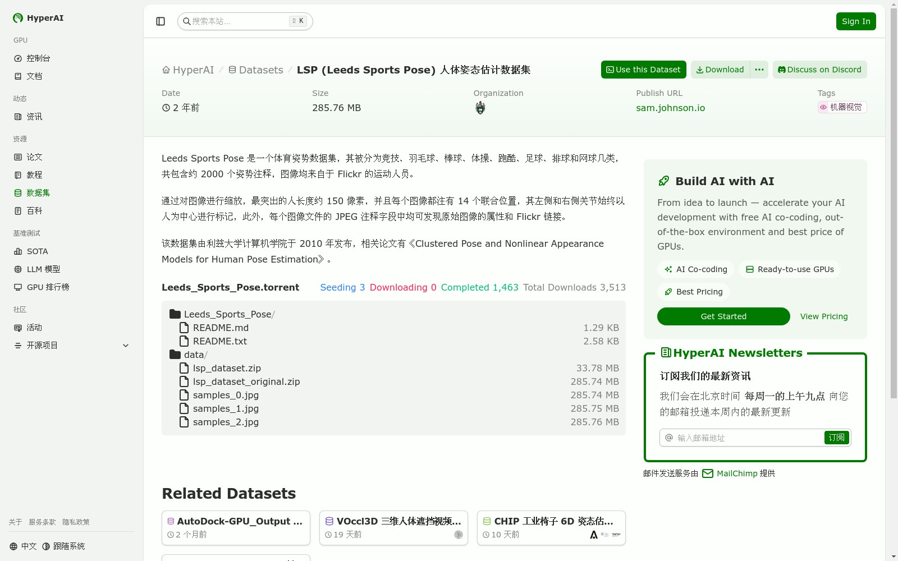
Task: Open CHIP 工业椅子 6D dataset card
Action: point(551,528)
